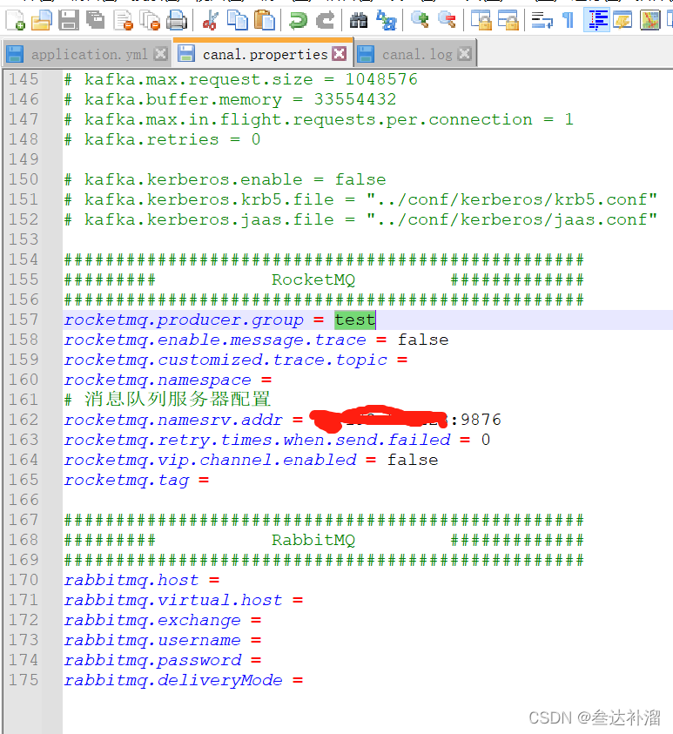Screen dimensions: 673x734
Task: Click 'rabbitmq.username' key
Action: tap(152, 641)
